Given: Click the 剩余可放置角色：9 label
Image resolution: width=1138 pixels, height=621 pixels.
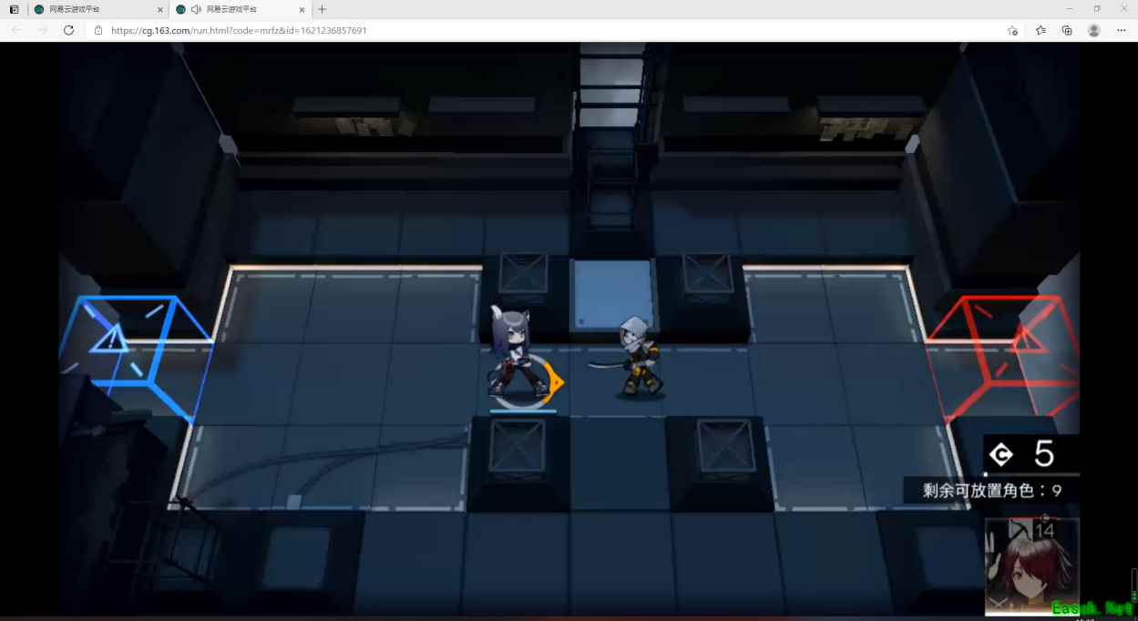Looking at the screenshot, I should [x=992, y=490].
